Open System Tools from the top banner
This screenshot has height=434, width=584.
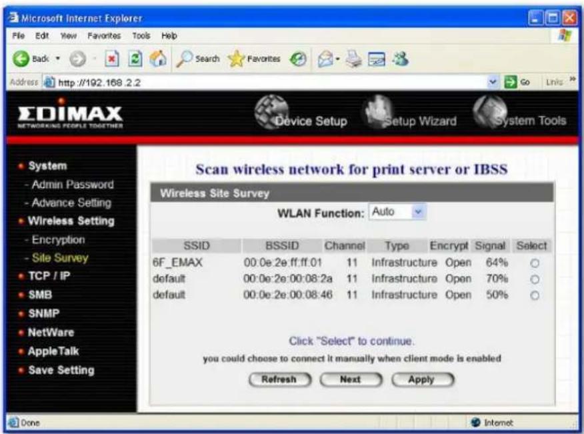pyautogui.click(x=519, y=112)
